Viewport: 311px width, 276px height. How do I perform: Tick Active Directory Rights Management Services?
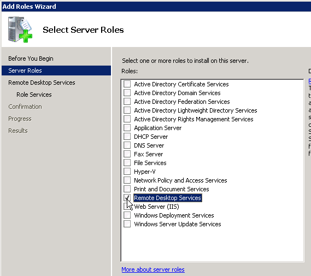pyautogui.click(x=127, y=119)
